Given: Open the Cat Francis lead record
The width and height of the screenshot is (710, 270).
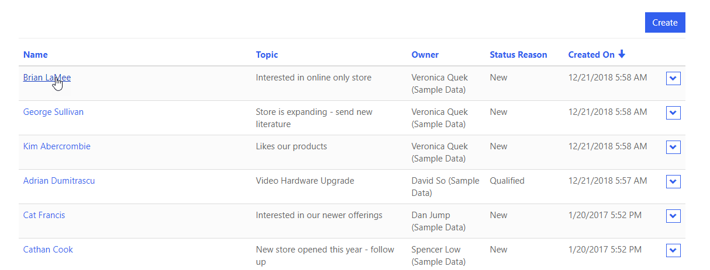Looking at the screenshot, I should click(44, 215).
